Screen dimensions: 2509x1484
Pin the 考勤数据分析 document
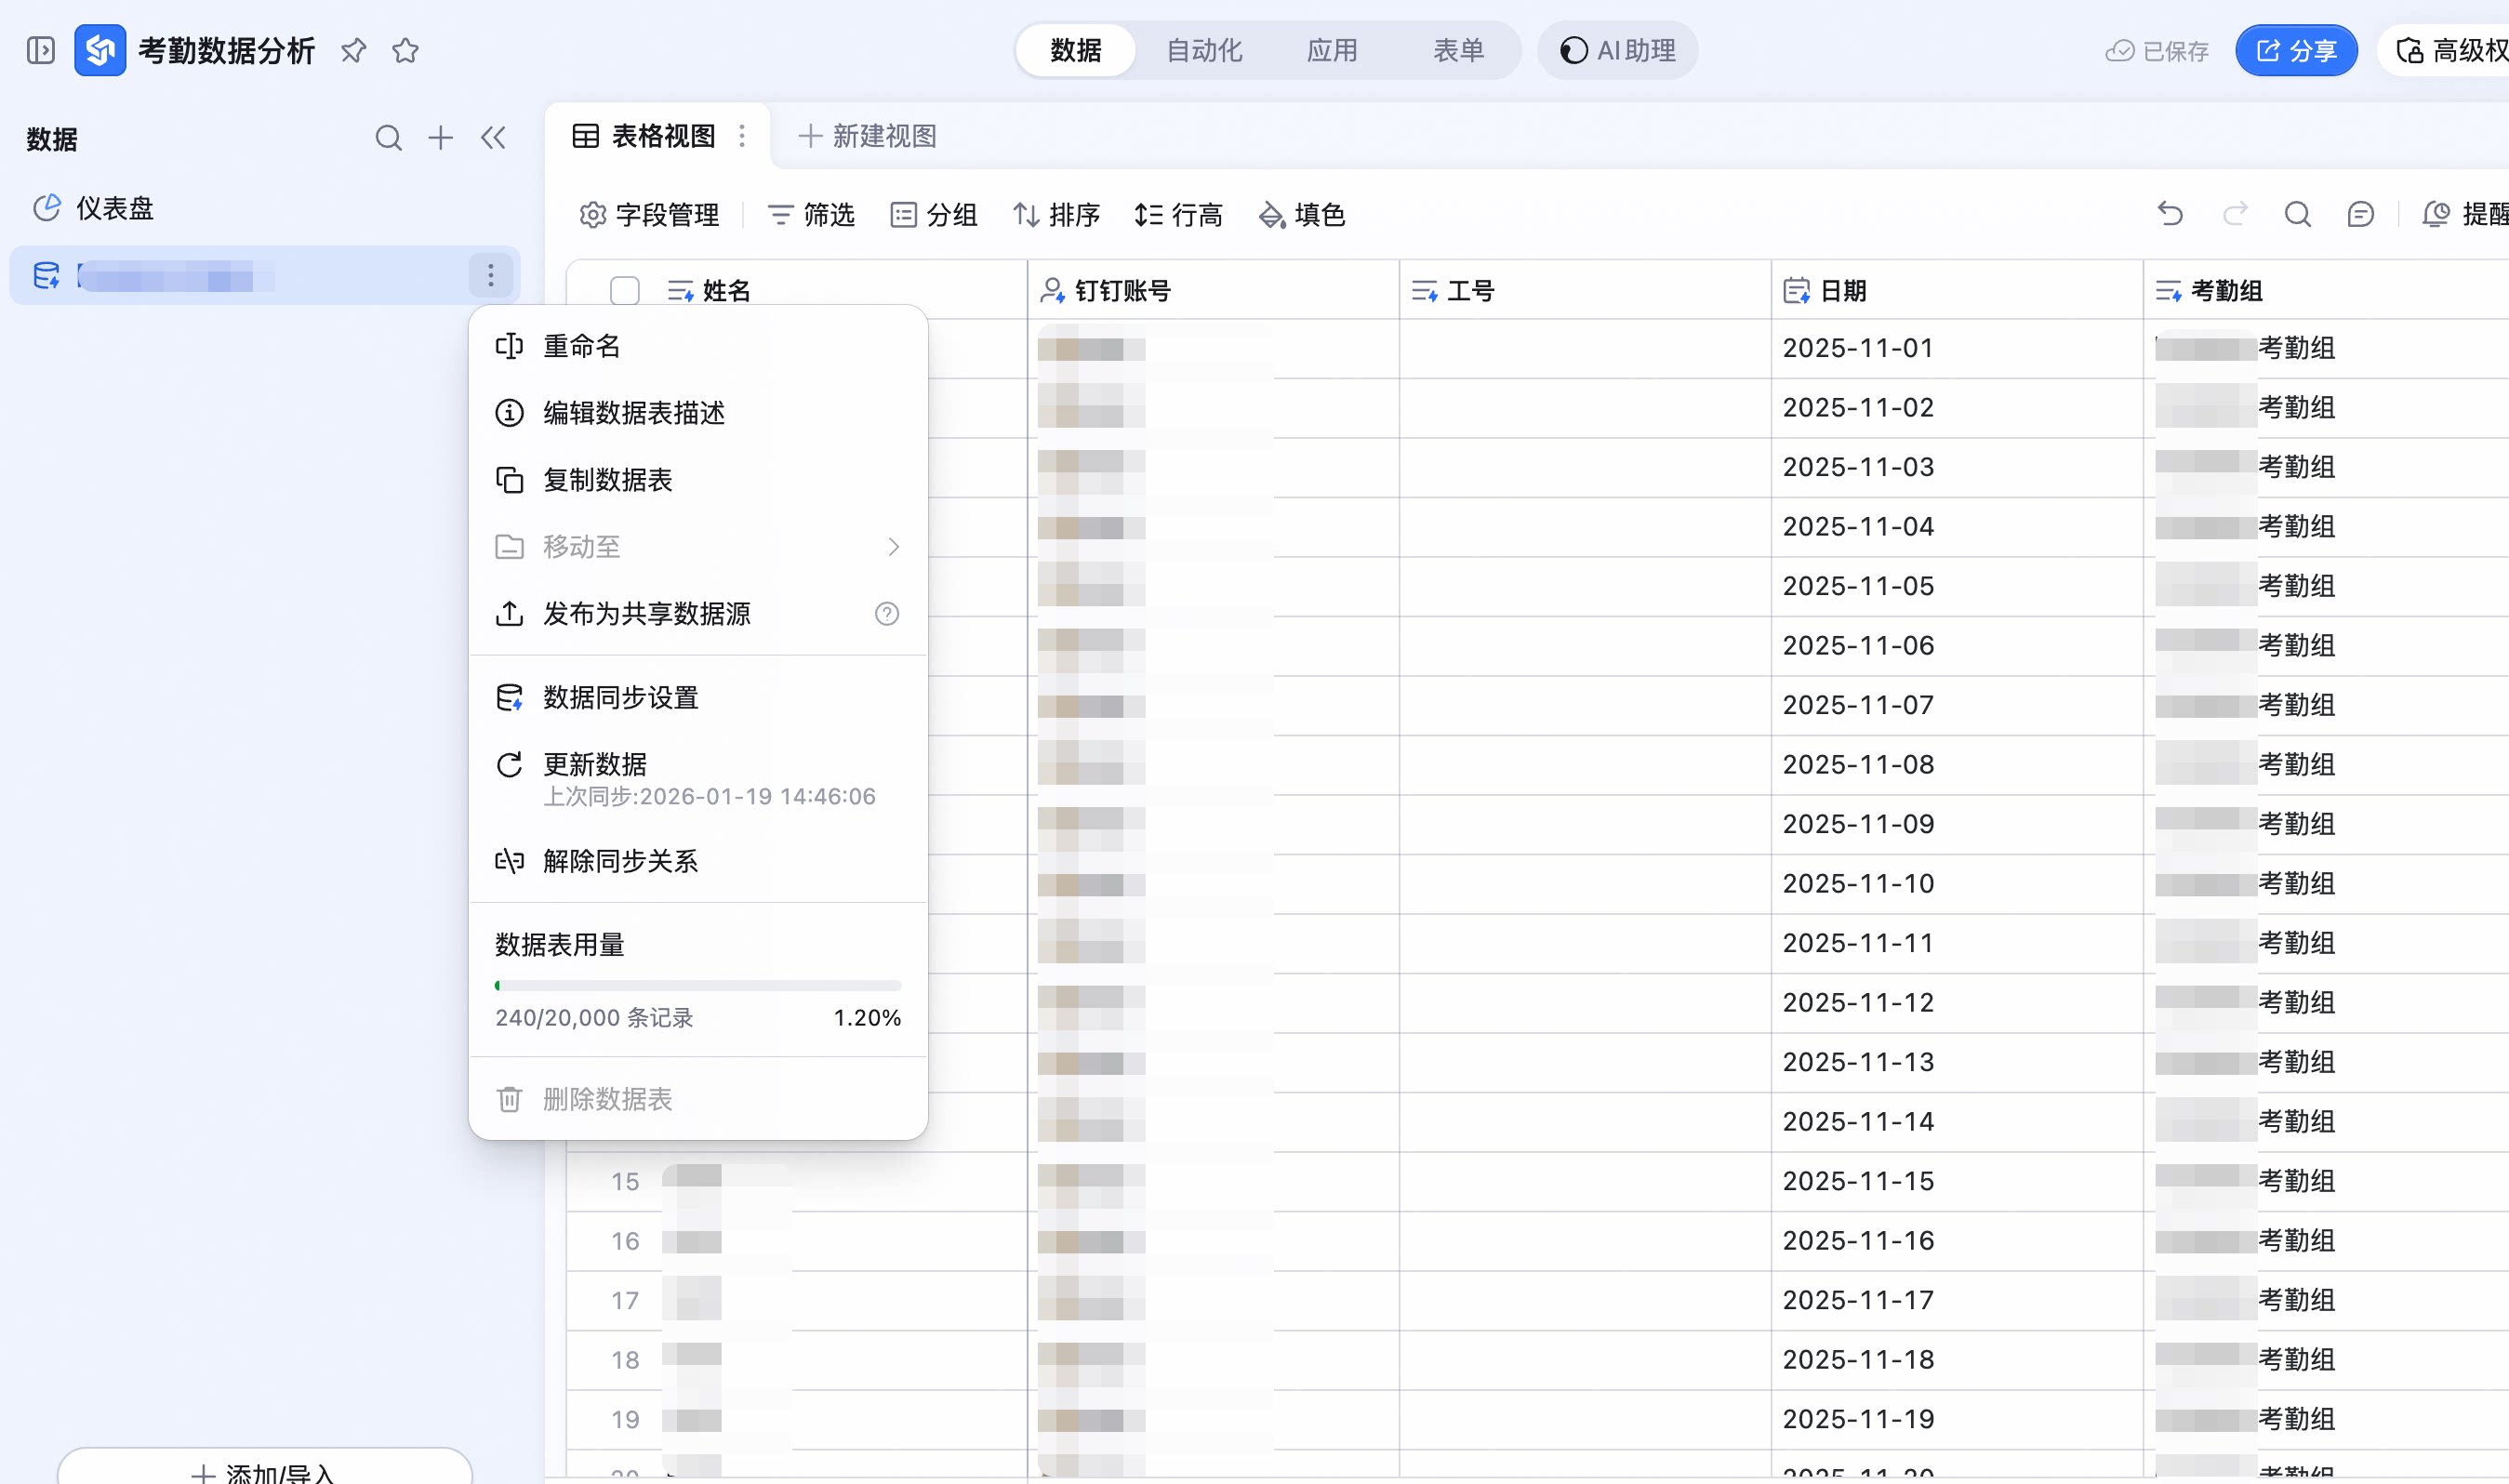pyautogui.click(x=353, y=50)
